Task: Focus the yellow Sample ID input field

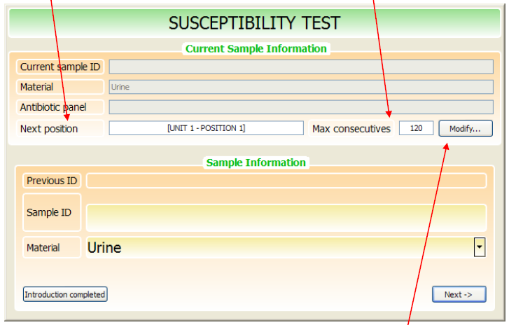Action: (x=286, y=218)
